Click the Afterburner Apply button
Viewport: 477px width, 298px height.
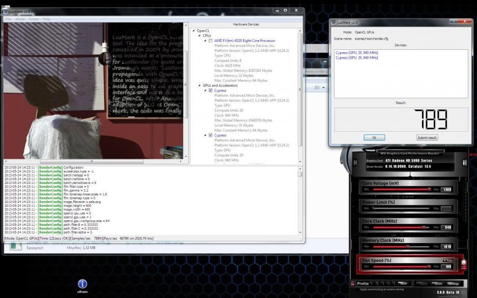tap(423, 284)
